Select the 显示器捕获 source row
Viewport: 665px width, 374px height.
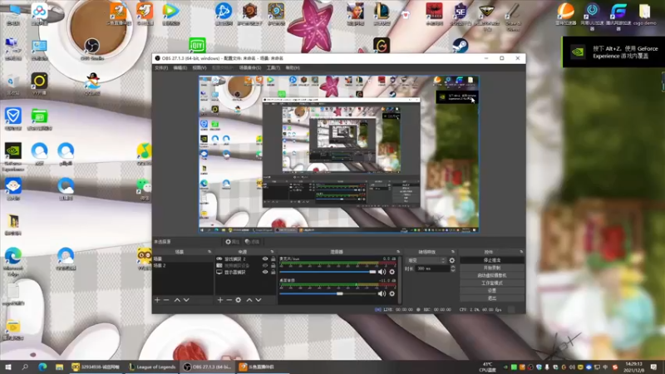[245, 273]
